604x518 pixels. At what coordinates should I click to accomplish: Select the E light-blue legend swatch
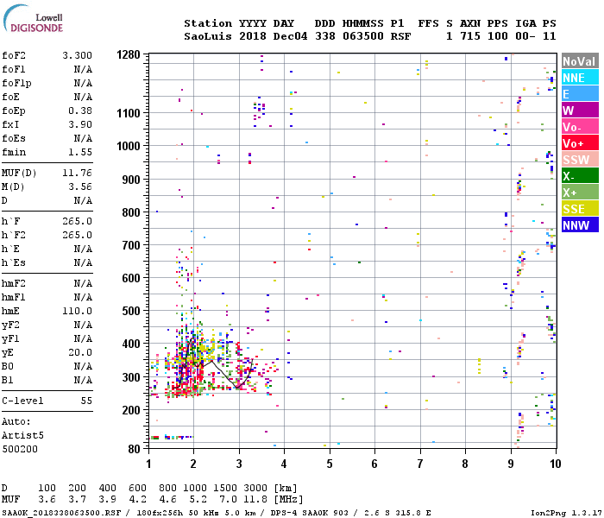(x=580, y=94)
